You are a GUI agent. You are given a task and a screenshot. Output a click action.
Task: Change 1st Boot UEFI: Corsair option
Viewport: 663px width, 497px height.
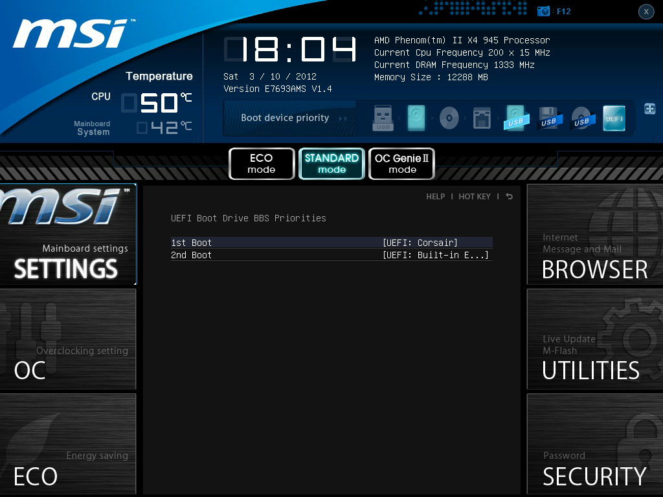click(x=331, y=243)
